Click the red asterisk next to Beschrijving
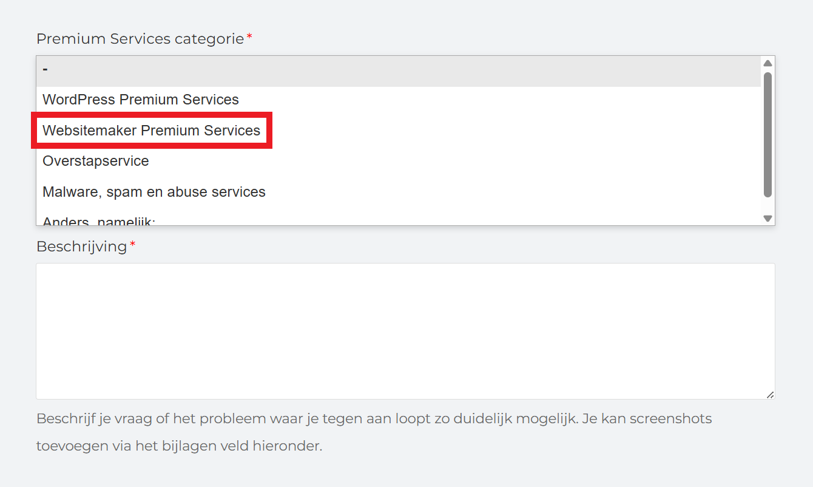The height and width of the screenshot is (487, 813). (x=132, y=242)
